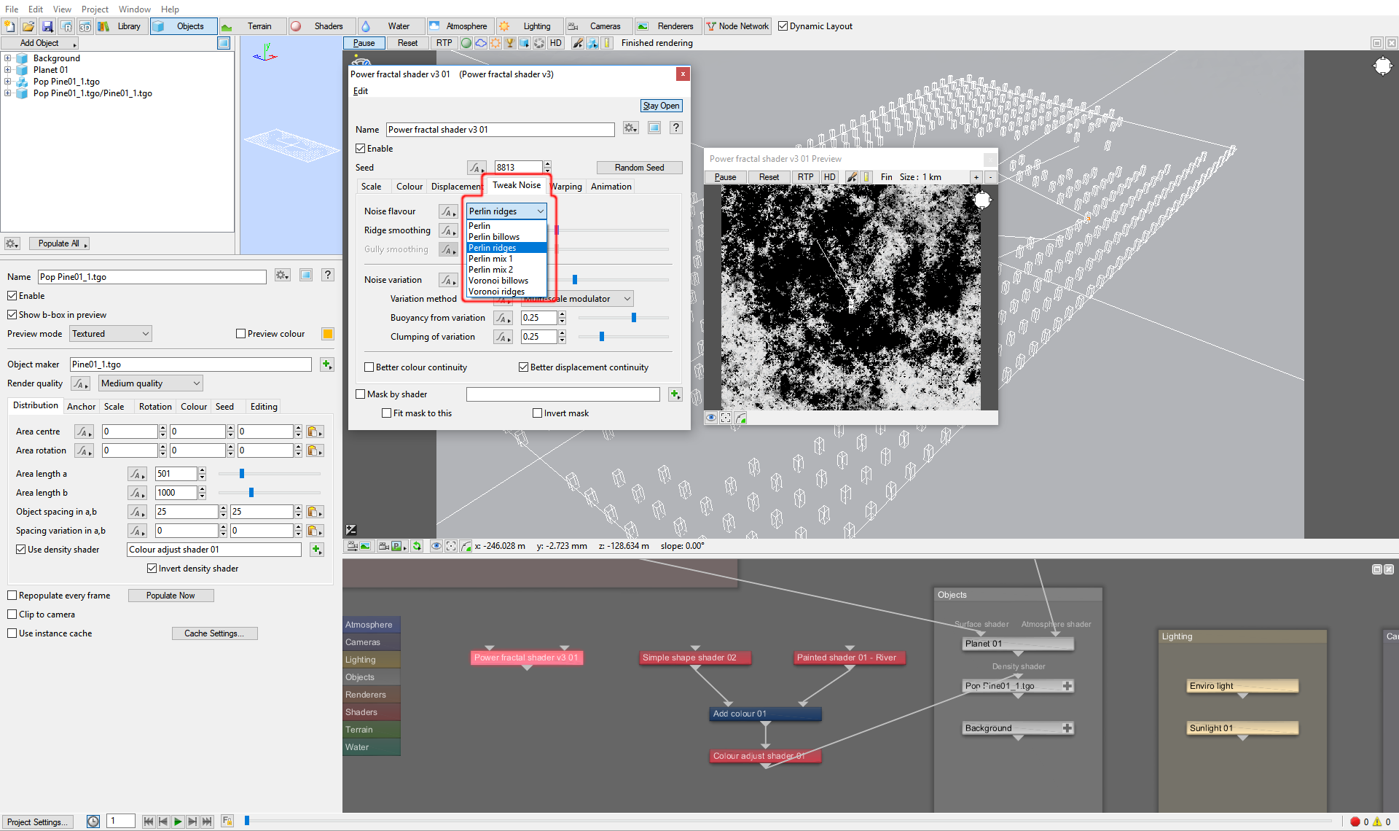Enable Better colour continuity
The image size is (1399, 831).
(x=369, y=367)
